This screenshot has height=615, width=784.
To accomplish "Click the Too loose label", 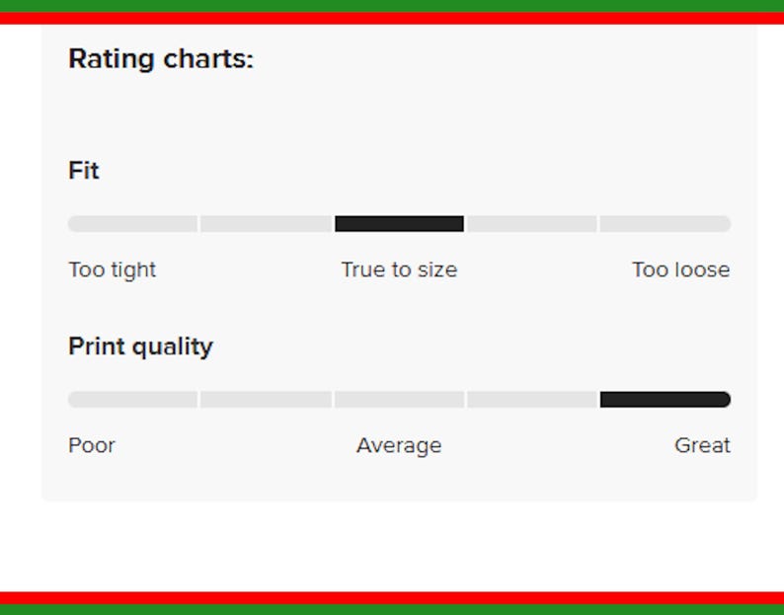I will tap(681, 270).
